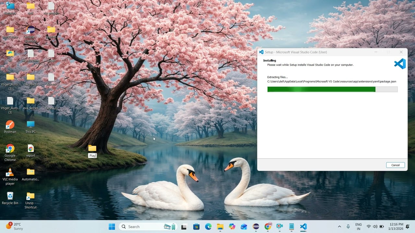Open the Wi-Fi network tray icon

click(369, 227)
